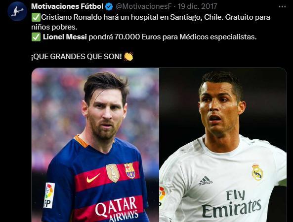The image size is (293, 222).
Task: Open the tweet's three-dot more options menu
Action: click(282, 7)
